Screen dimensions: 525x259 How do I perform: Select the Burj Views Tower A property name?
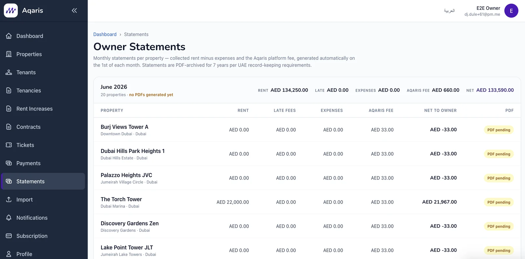(124, 127)
